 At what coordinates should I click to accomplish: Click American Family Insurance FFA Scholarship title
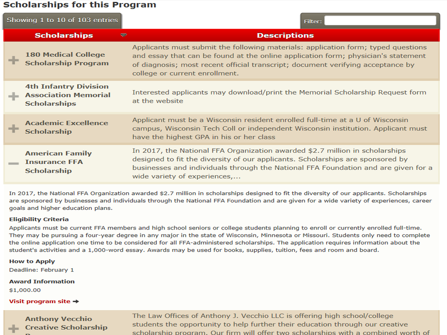point(58,162)
